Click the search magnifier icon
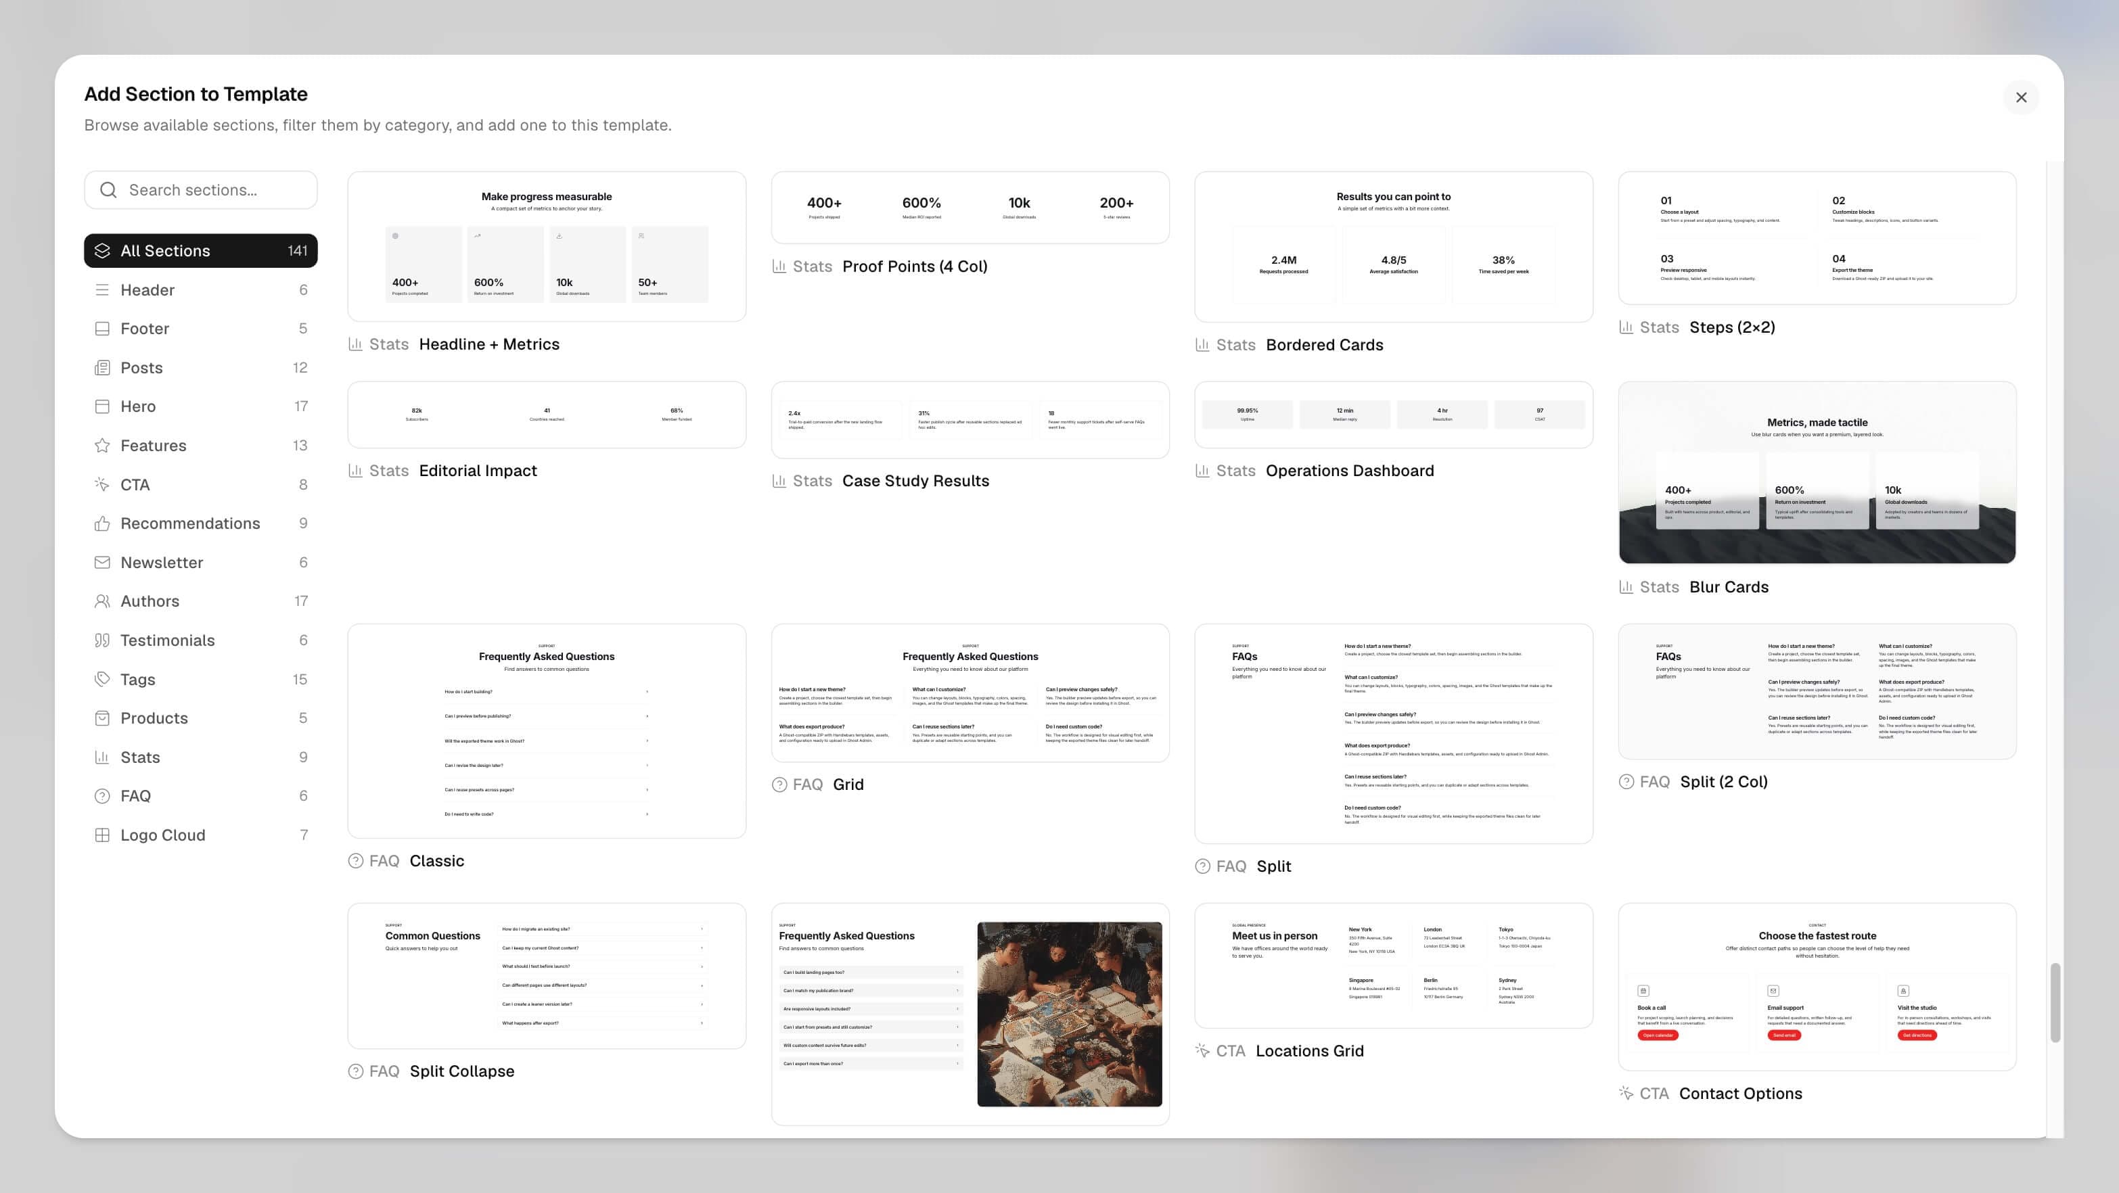The width and height of the screenshot is (2119, 1193). pyautogui.click(x=108, y=190)
